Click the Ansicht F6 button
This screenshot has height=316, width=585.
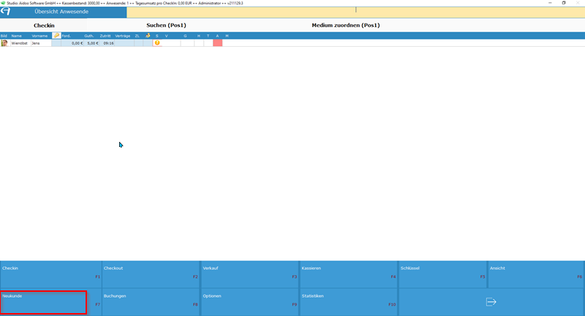(535, 274)
